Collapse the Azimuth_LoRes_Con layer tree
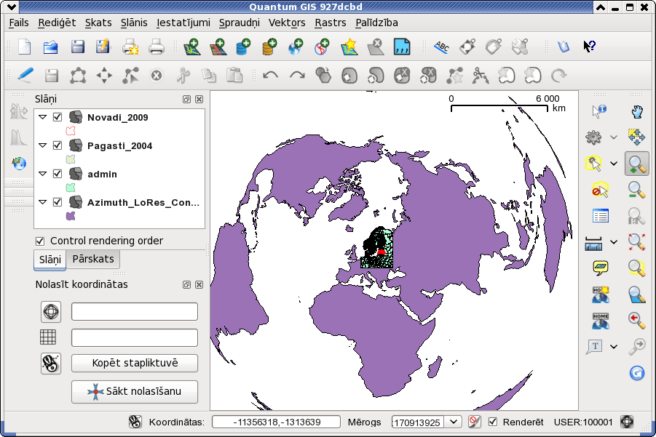 click(x=43, y=202)
